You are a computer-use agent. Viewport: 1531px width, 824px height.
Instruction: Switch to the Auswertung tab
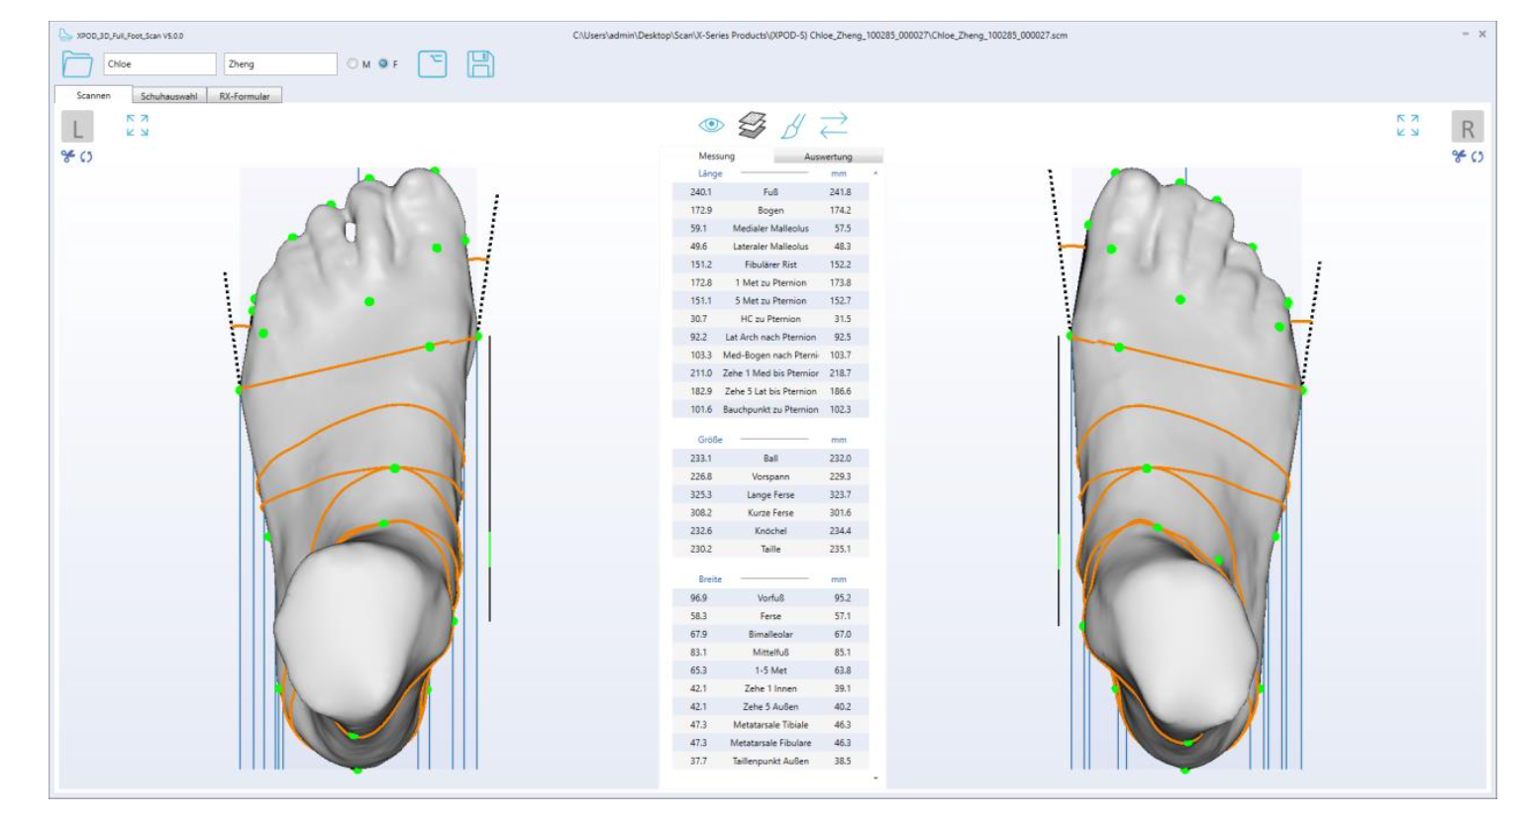[x=828, y=156]
